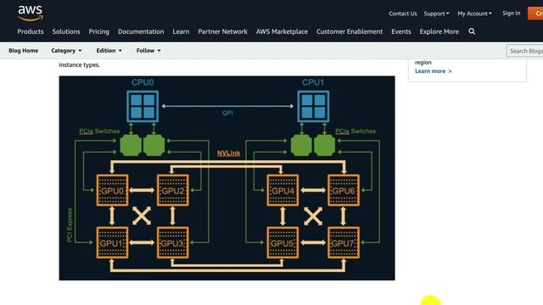Open the Events menu item
This screenshot has height=305, width=543.
tap(401, 31)
